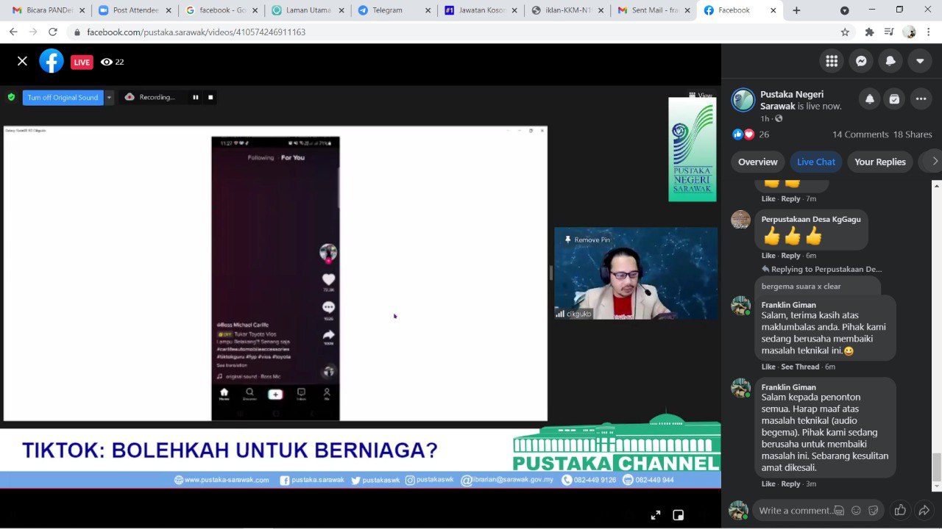The width and height of the screenshot is (942, 529).
Task: Switch to the Your Replies tab
Action: [x=879, y=162]
